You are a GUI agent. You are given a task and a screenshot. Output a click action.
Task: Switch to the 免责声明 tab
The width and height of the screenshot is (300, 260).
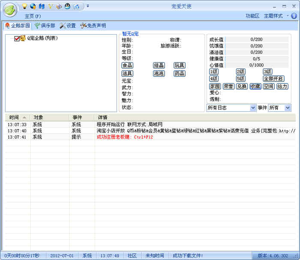click(93, 26)
